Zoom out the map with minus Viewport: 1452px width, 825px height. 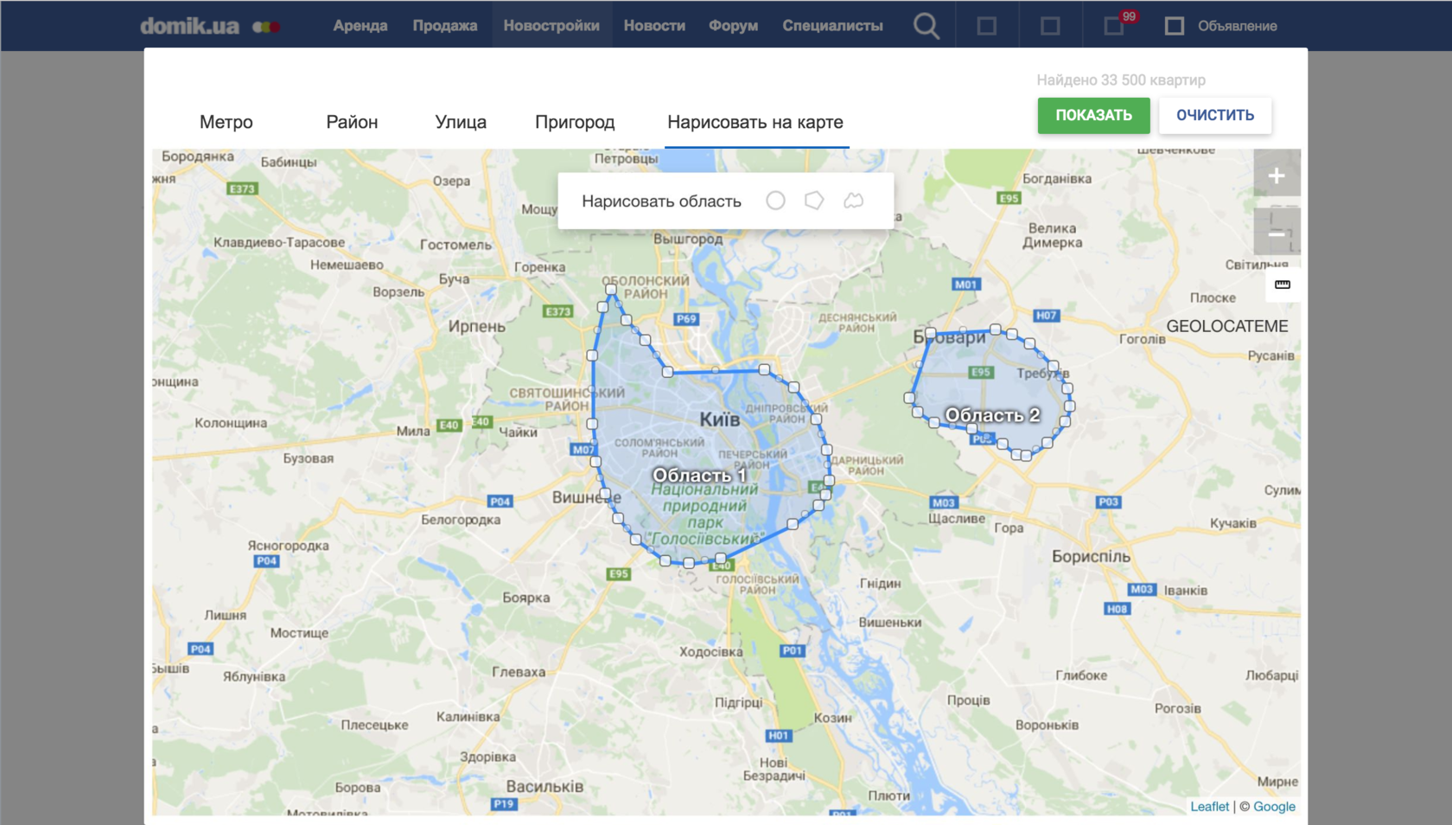click(1277, 233)
